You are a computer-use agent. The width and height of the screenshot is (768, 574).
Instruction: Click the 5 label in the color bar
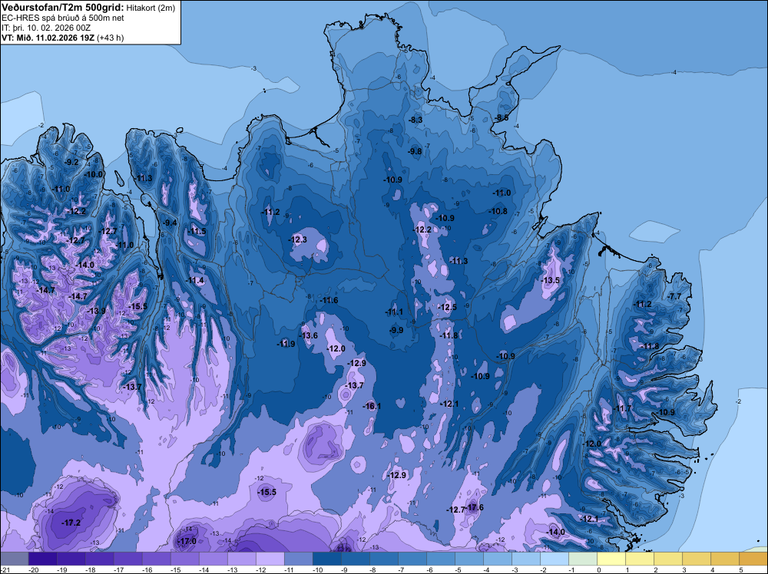pyautogui.click(x=741, y=570)
